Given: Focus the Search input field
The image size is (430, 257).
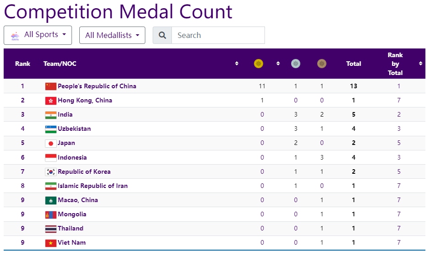Looking at the screenshot, I should click(218, 35).
